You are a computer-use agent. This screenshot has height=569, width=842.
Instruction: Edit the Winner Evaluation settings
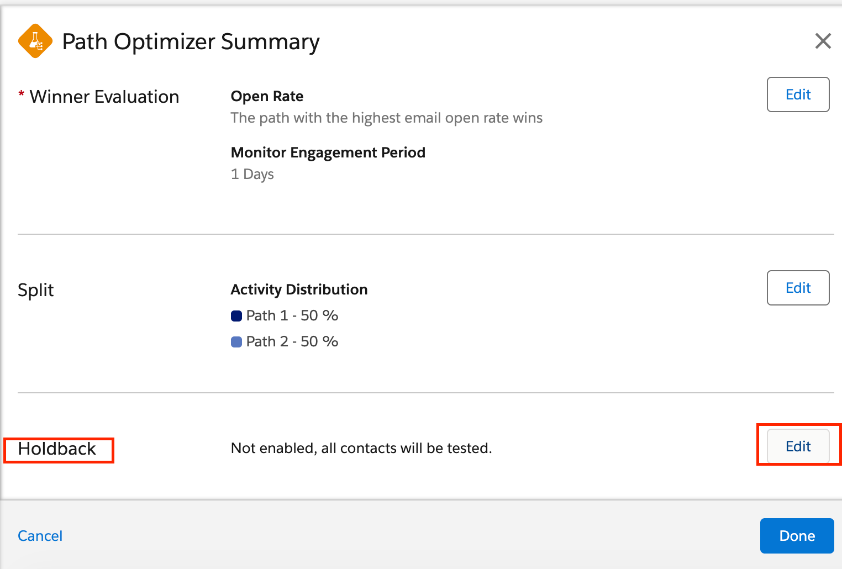point(798,94)
